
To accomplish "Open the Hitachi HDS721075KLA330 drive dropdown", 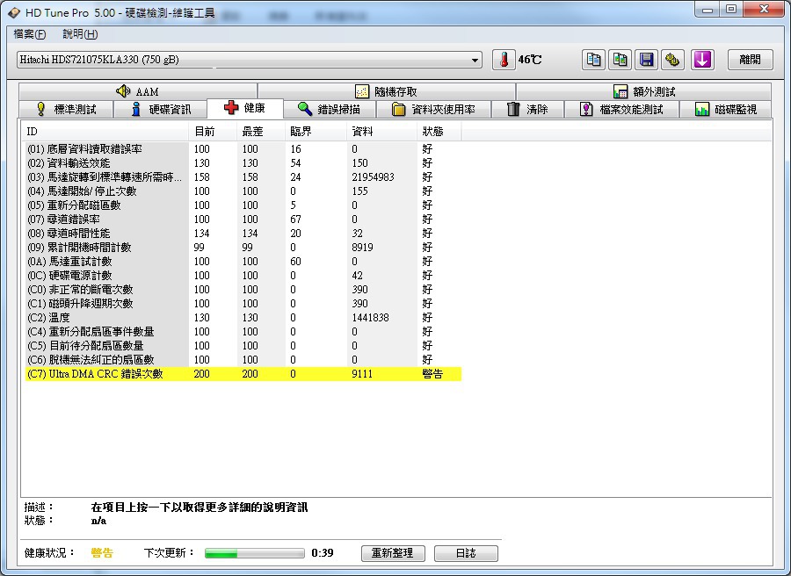I will [x=250, y=60].
